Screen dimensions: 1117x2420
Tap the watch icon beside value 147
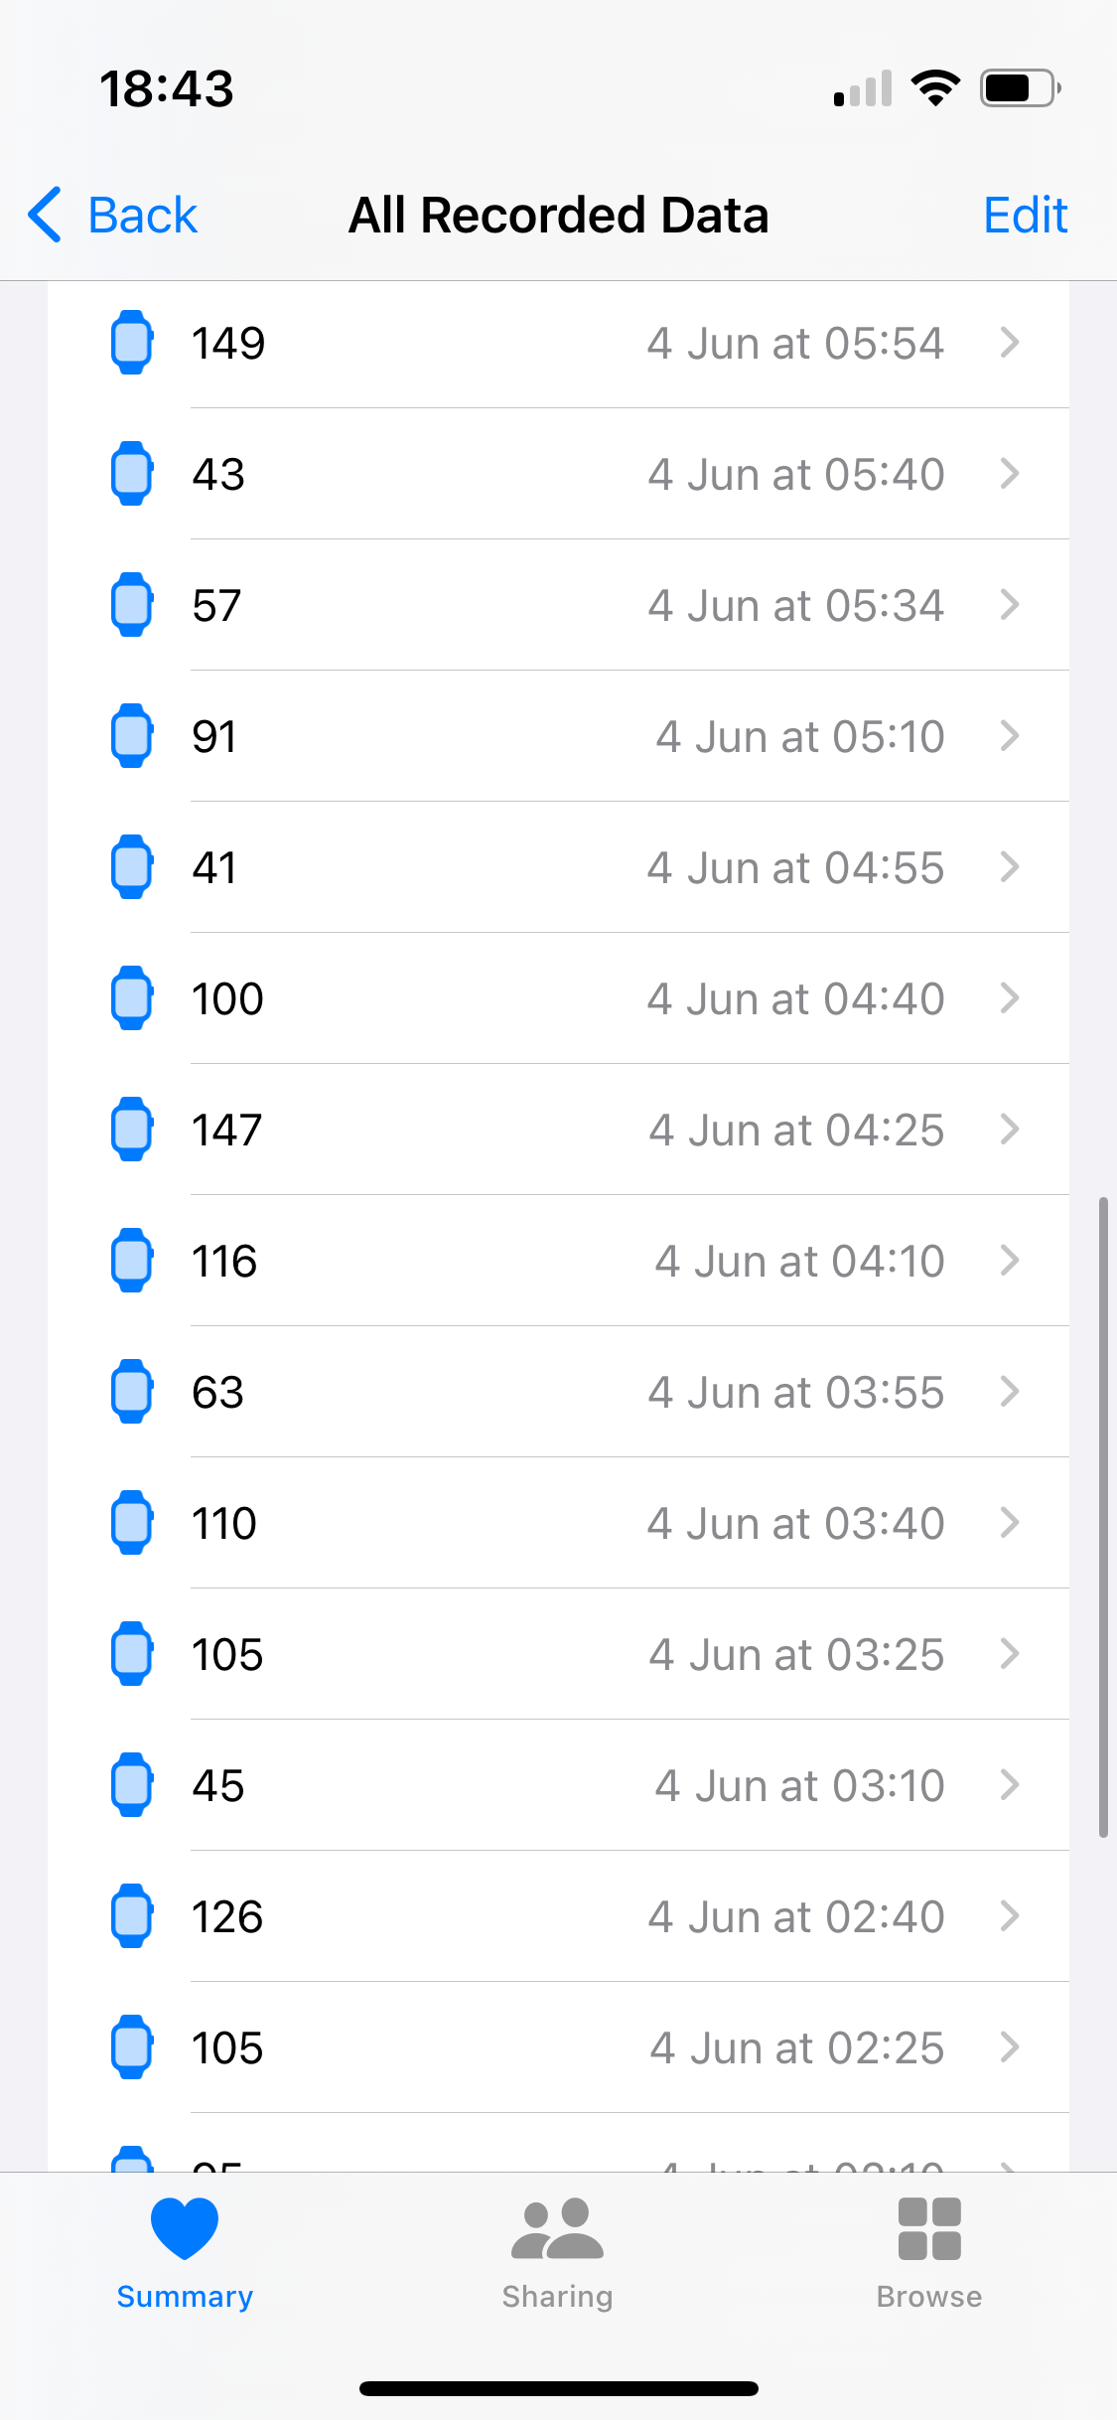131,1130
